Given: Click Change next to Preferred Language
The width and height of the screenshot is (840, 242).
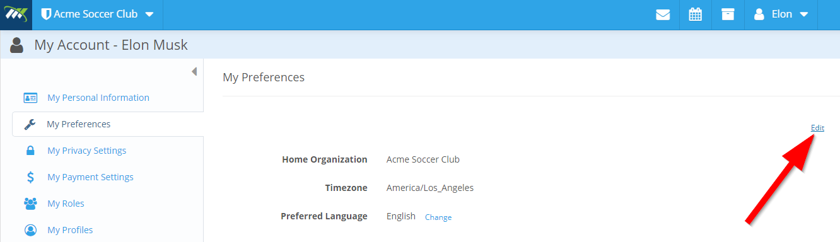Looking at the screenshot, I should [x=438, y=217].
